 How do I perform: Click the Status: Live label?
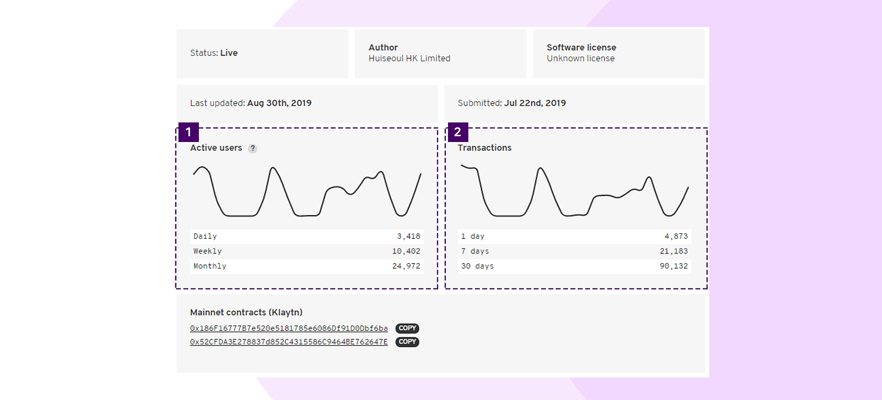[x=214, y=53]
